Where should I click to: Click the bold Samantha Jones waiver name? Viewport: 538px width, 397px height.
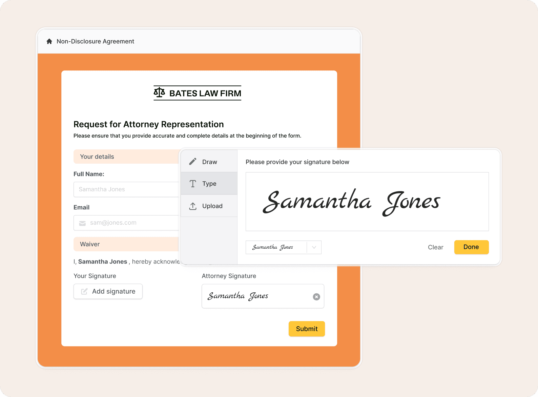103,262
